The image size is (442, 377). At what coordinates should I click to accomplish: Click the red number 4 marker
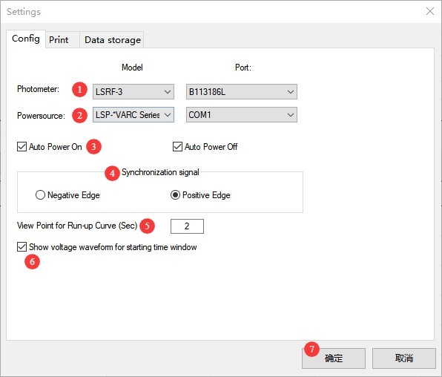[x=112, y=173]
